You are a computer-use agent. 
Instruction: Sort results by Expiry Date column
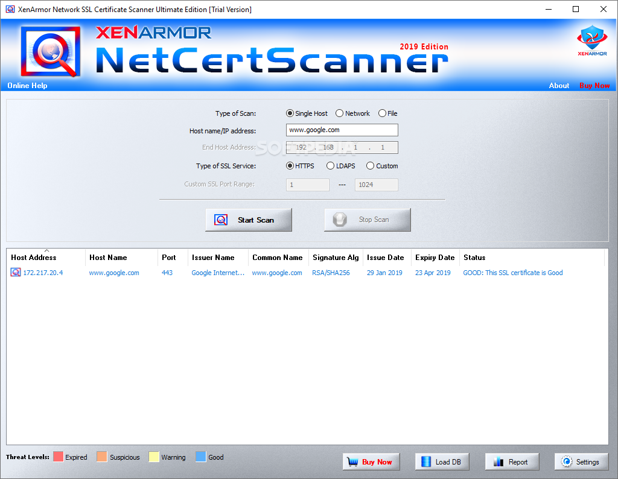(435, 257)
